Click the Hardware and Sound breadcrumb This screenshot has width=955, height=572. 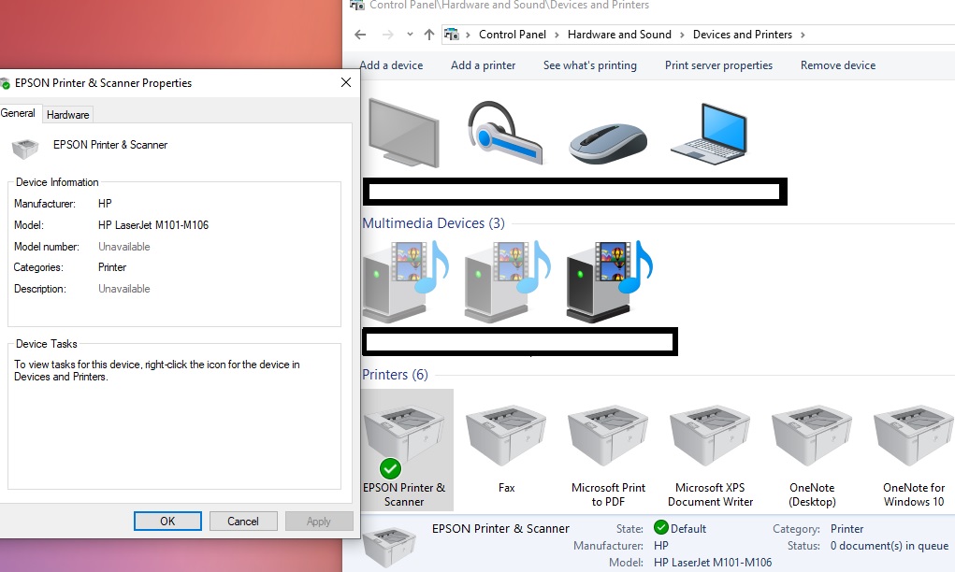coord(619,35)
